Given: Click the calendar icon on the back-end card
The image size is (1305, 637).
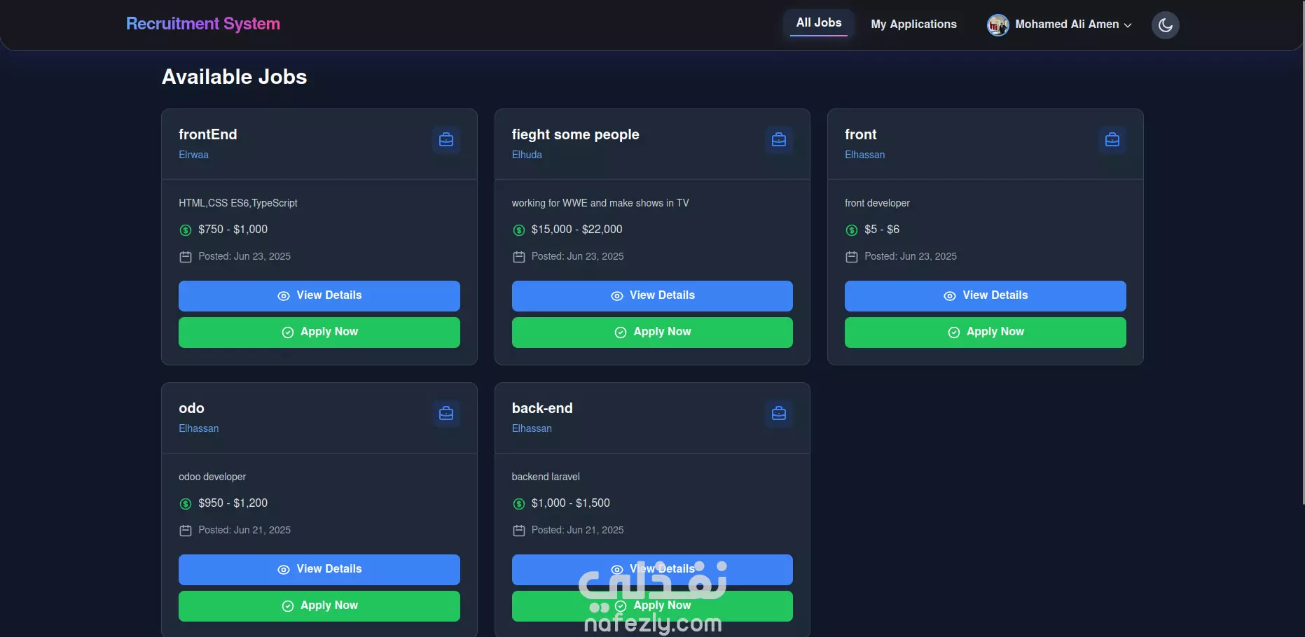Looking at the screenshot, I should pos(519,531).
